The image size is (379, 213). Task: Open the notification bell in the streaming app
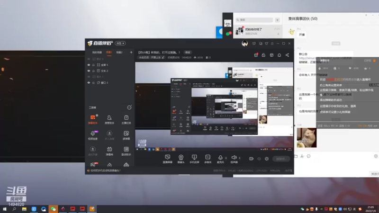[280, 55]
